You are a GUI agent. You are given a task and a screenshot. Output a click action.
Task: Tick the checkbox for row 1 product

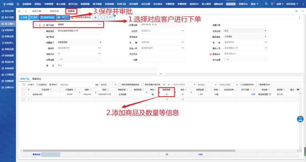tap(23, 94)
